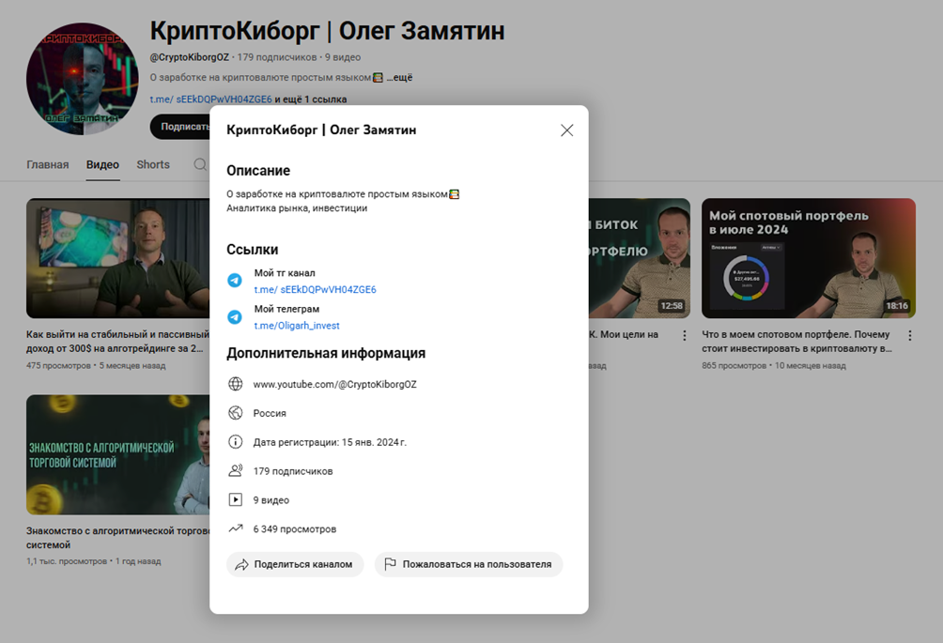Viewport: 943px width, 643px height.
Task: Click www.youtube.com/@CryptoKiborgOZ text
Action: pos(335,384)
